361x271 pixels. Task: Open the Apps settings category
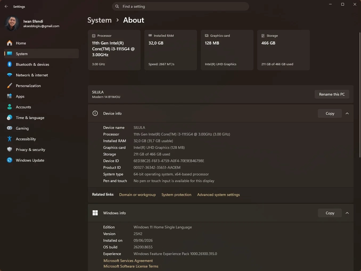(42, 96)
